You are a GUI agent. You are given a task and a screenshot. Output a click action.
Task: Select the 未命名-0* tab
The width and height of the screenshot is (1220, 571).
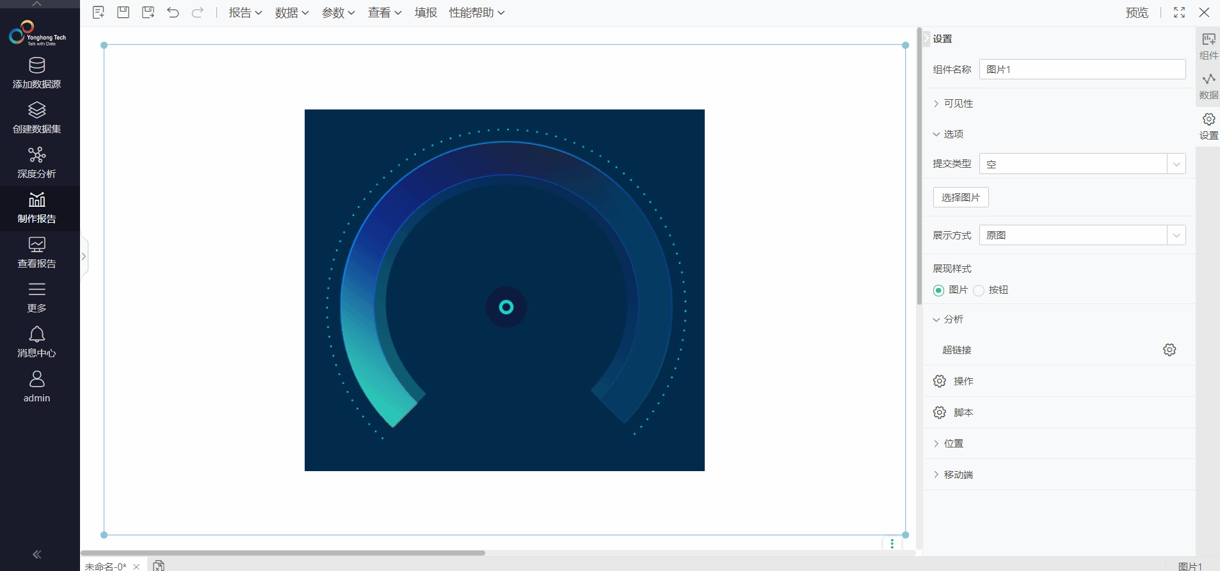[x=106, y=567]
